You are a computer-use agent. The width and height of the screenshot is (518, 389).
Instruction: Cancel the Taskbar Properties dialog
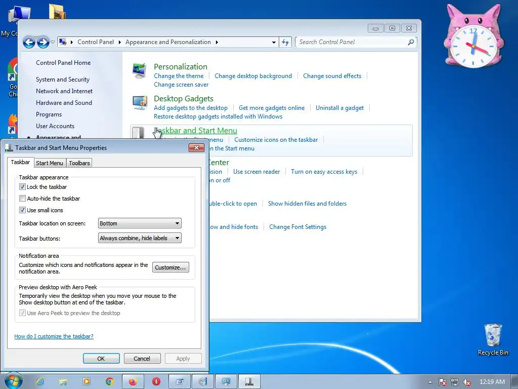(x=142, y=359)
